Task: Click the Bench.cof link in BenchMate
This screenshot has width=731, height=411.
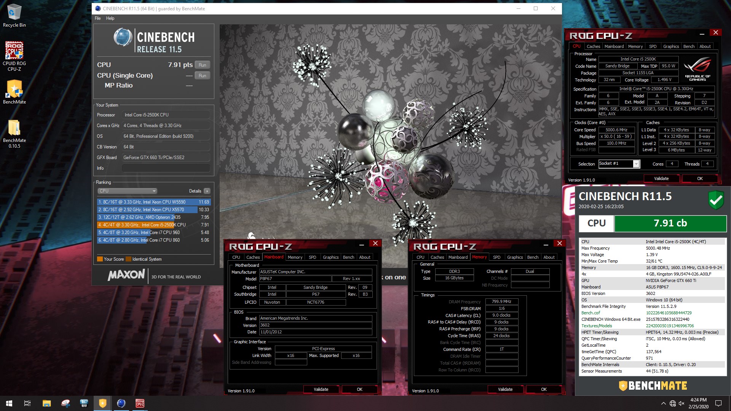Action: (x=591, y=313)
